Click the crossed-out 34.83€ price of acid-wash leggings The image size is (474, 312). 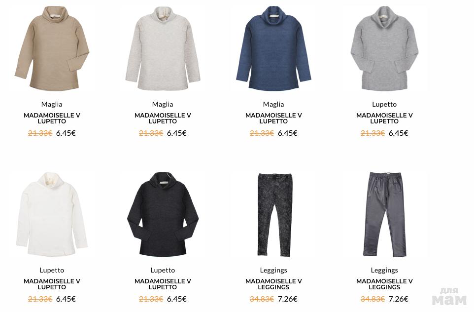coord(262,299)
